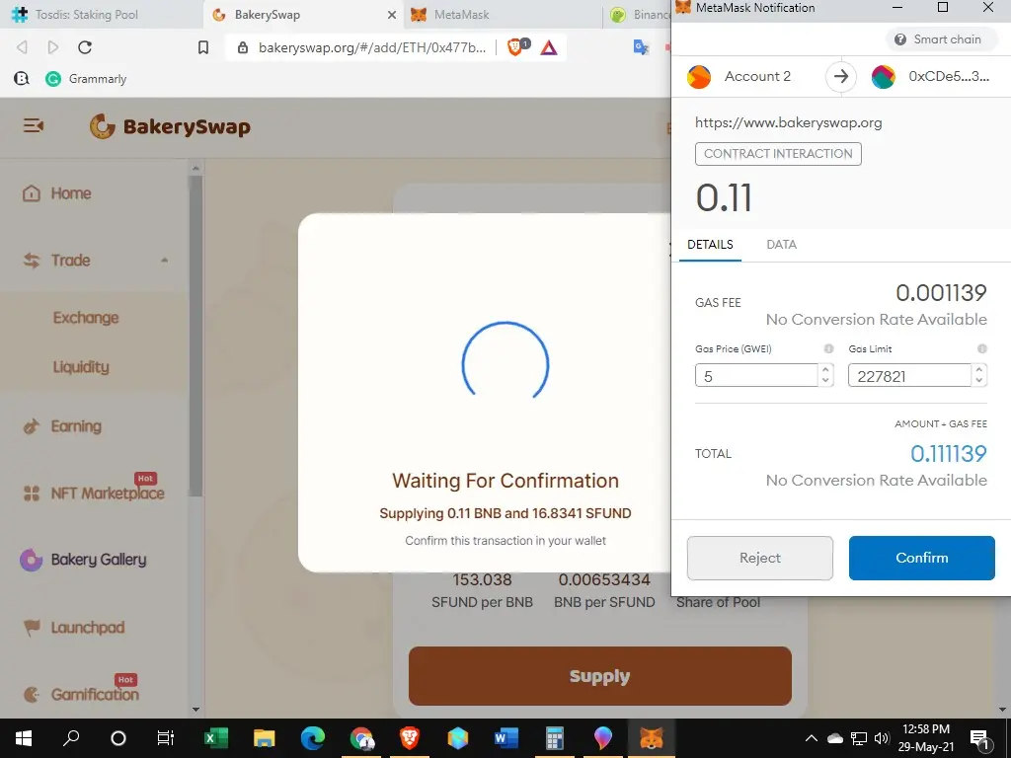Show hidden system tray icons
Image resolution: width=1011 pixels, height=758 pixels.
pyautogui.click(x=812, y=738)
